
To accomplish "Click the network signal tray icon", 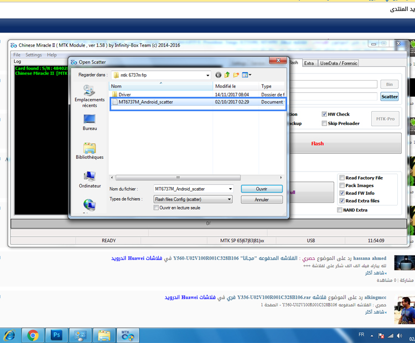I will coord(391,336).
